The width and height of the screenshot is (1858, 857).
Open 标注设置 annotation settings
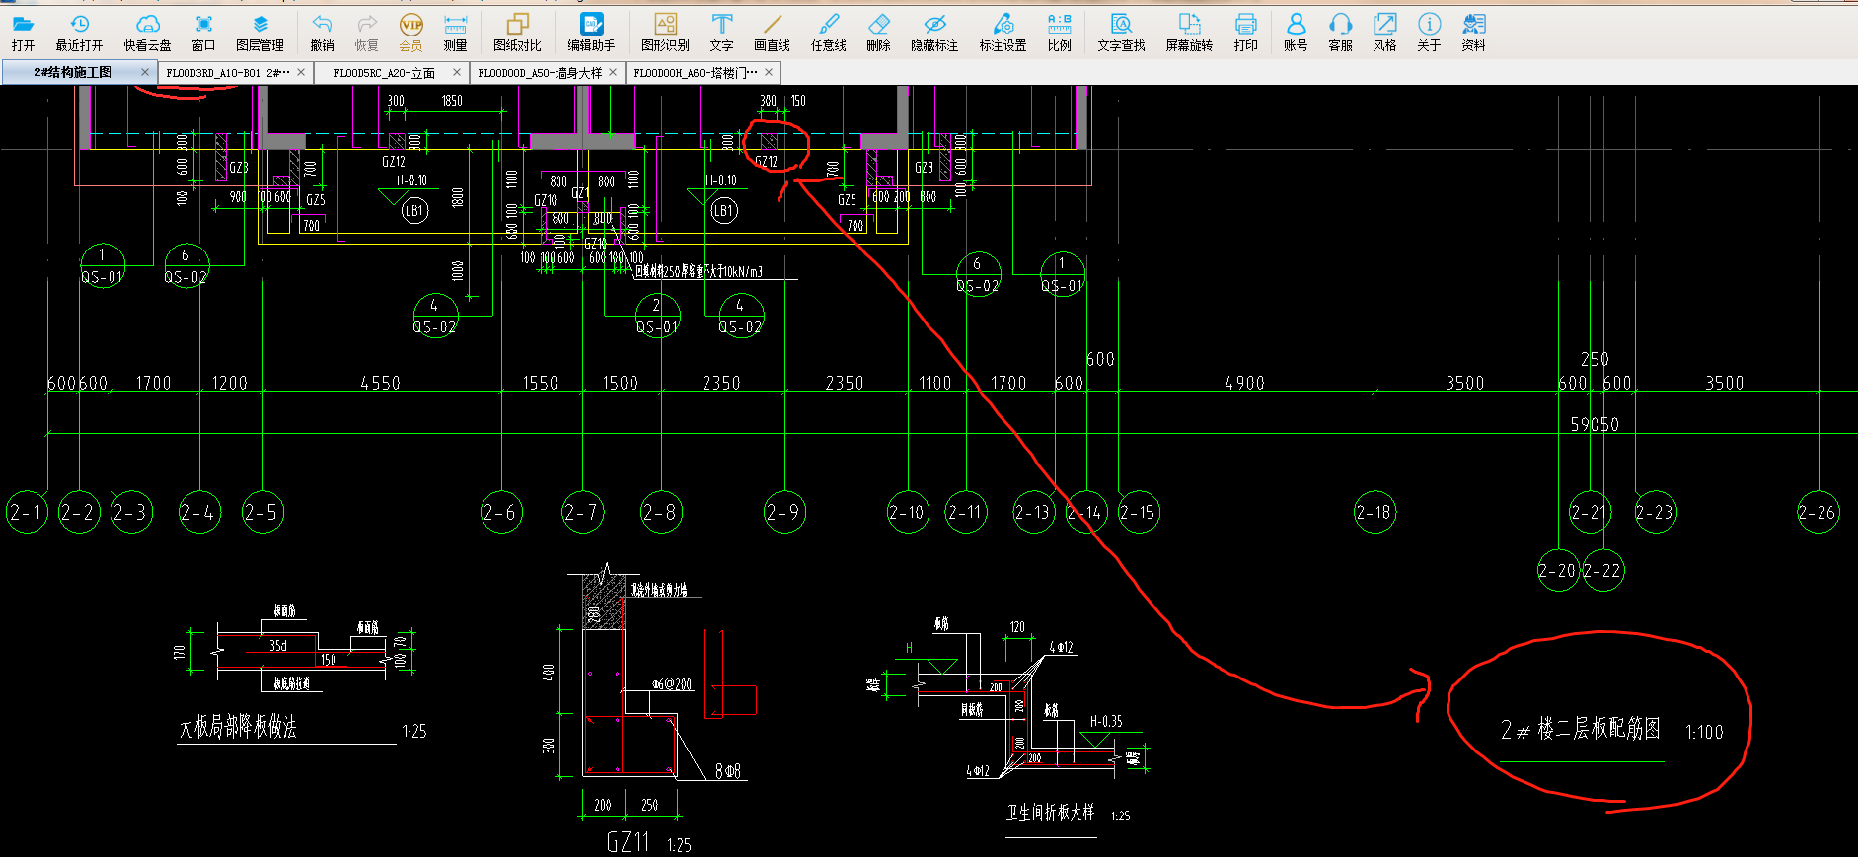click(1003, 32)
